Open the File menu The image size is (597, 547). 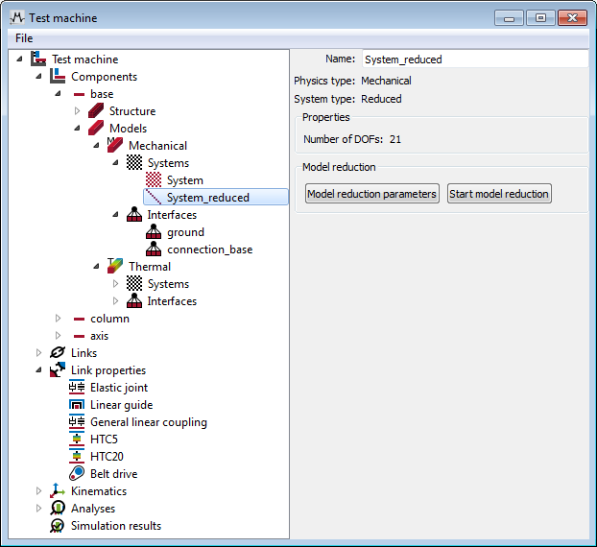pos(24,38)
